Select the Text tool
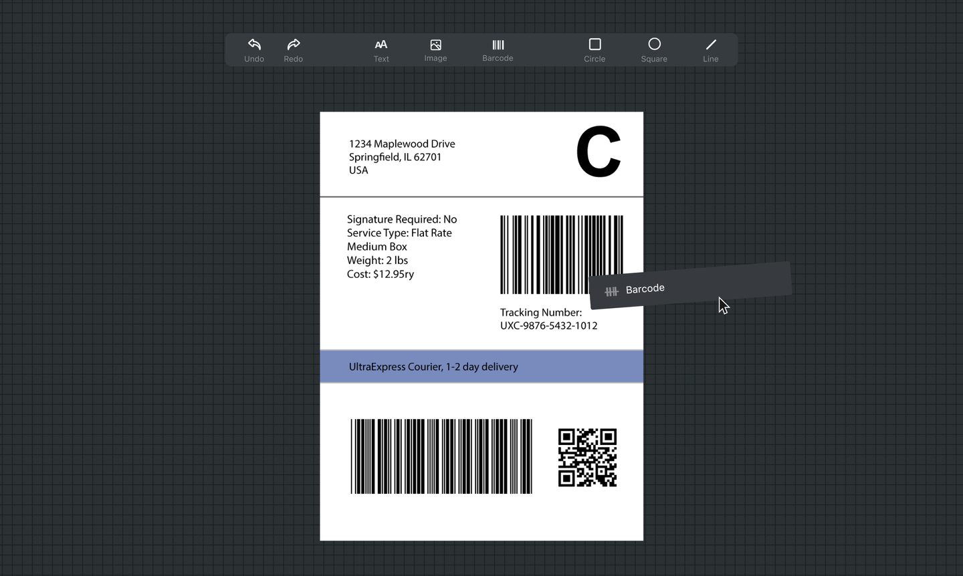963x576 pixels. pos(381,50)
